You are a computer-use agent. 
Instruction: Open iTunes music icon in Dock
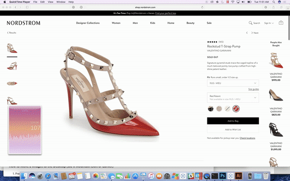pos(151,176)
